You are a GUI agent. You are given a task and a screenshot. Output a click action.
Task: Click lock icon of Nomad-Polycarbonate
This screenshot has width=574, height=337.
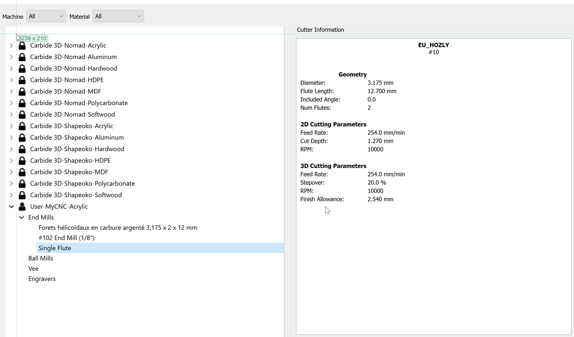pos(22,103)
